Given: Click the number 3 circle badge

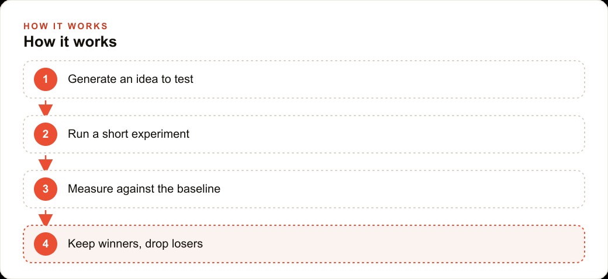Looking at the screenshot, I should 46,189.
